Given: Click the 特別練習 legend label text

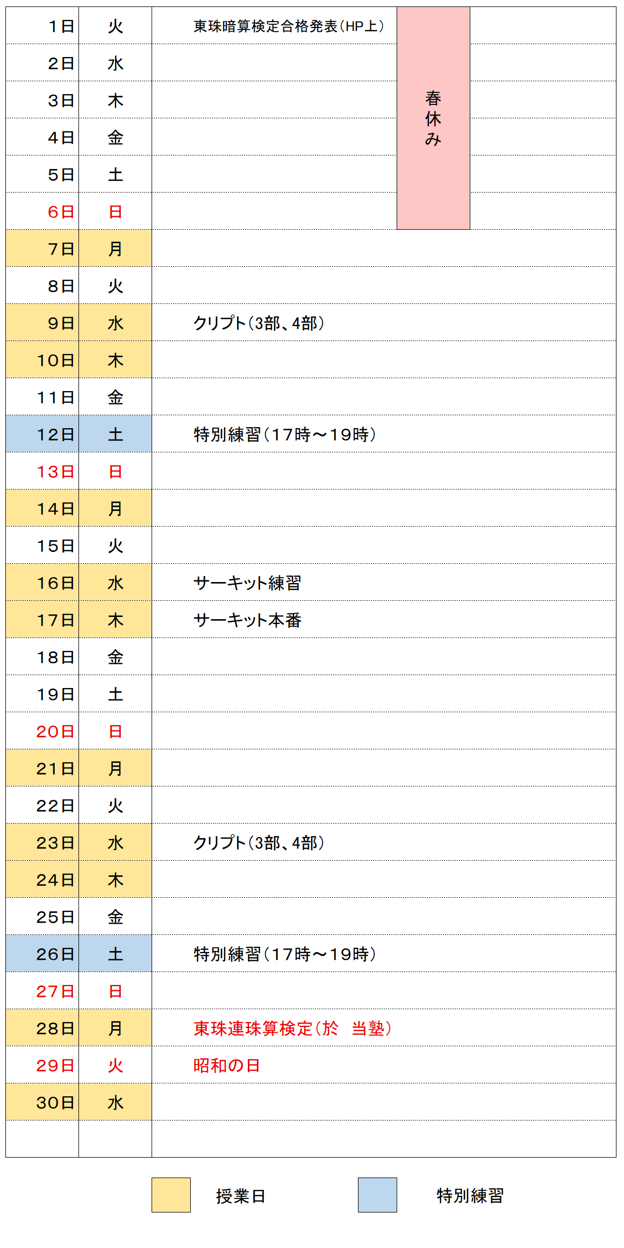Looking at the screenshot, I should coord(470,1195).
